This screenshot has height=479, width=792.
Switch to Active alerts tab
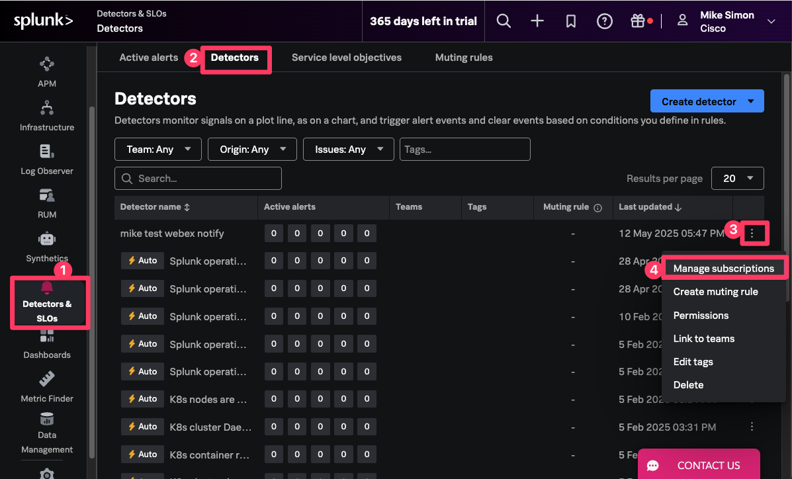pos(148,58)
